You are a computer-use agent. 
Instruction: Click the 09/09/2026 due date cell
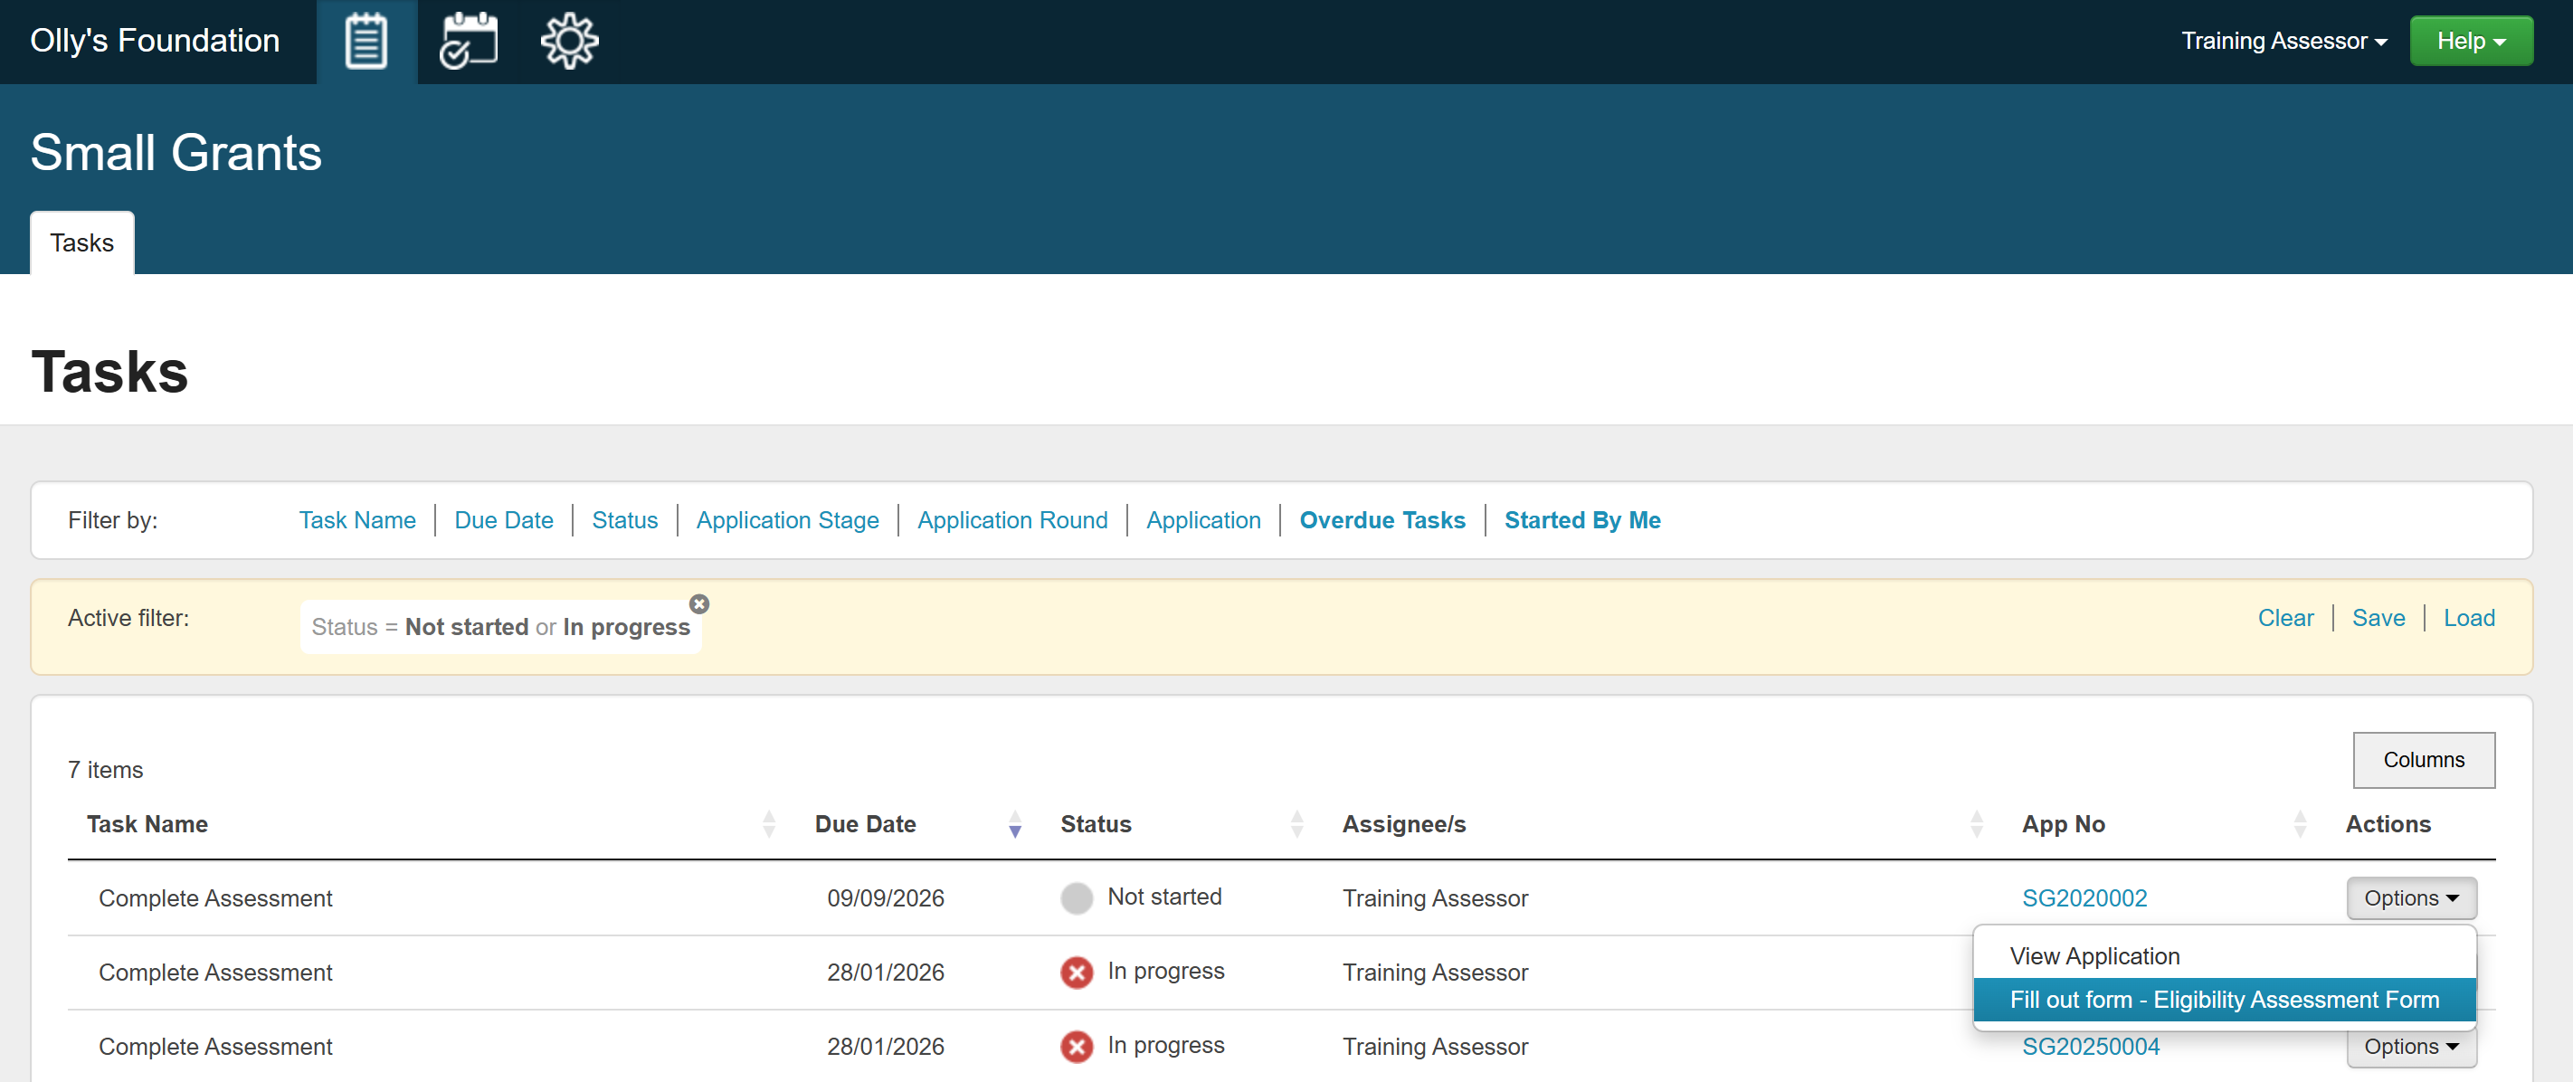tap(885, 898)
